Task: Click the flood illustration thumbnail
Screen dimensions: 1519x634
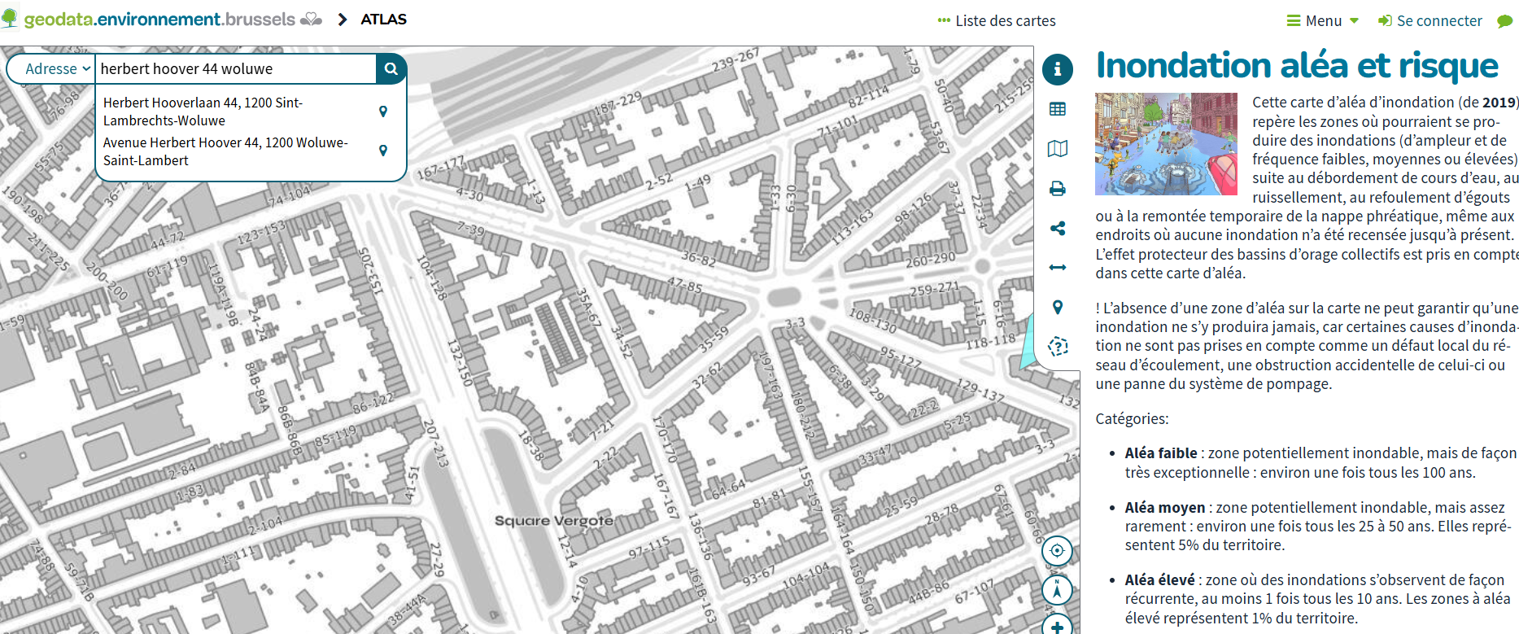Action: [1165, 144]
